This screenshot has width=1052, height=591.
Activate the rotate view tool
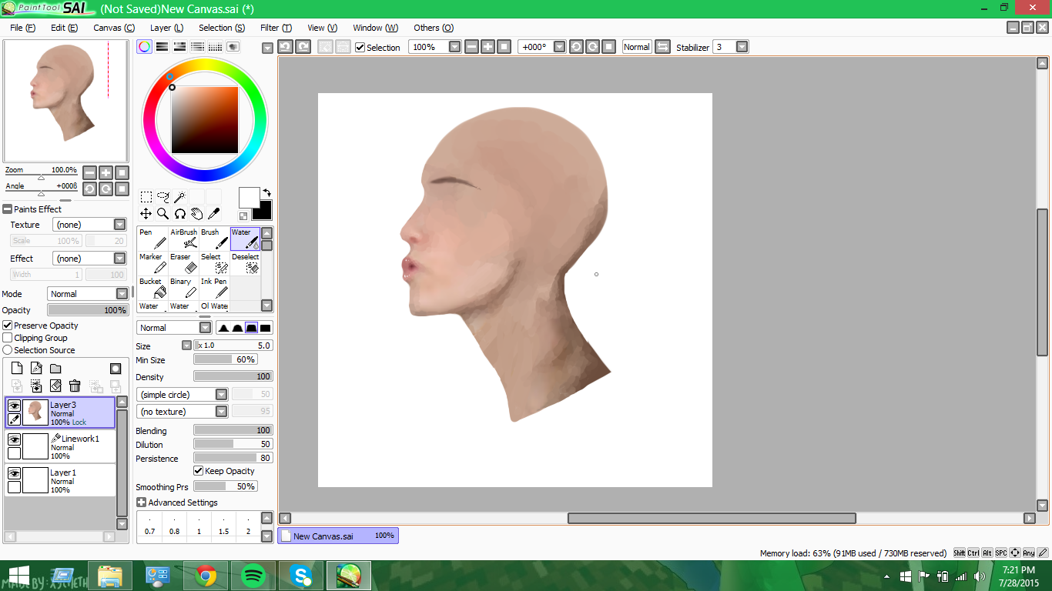click(179, 214)
